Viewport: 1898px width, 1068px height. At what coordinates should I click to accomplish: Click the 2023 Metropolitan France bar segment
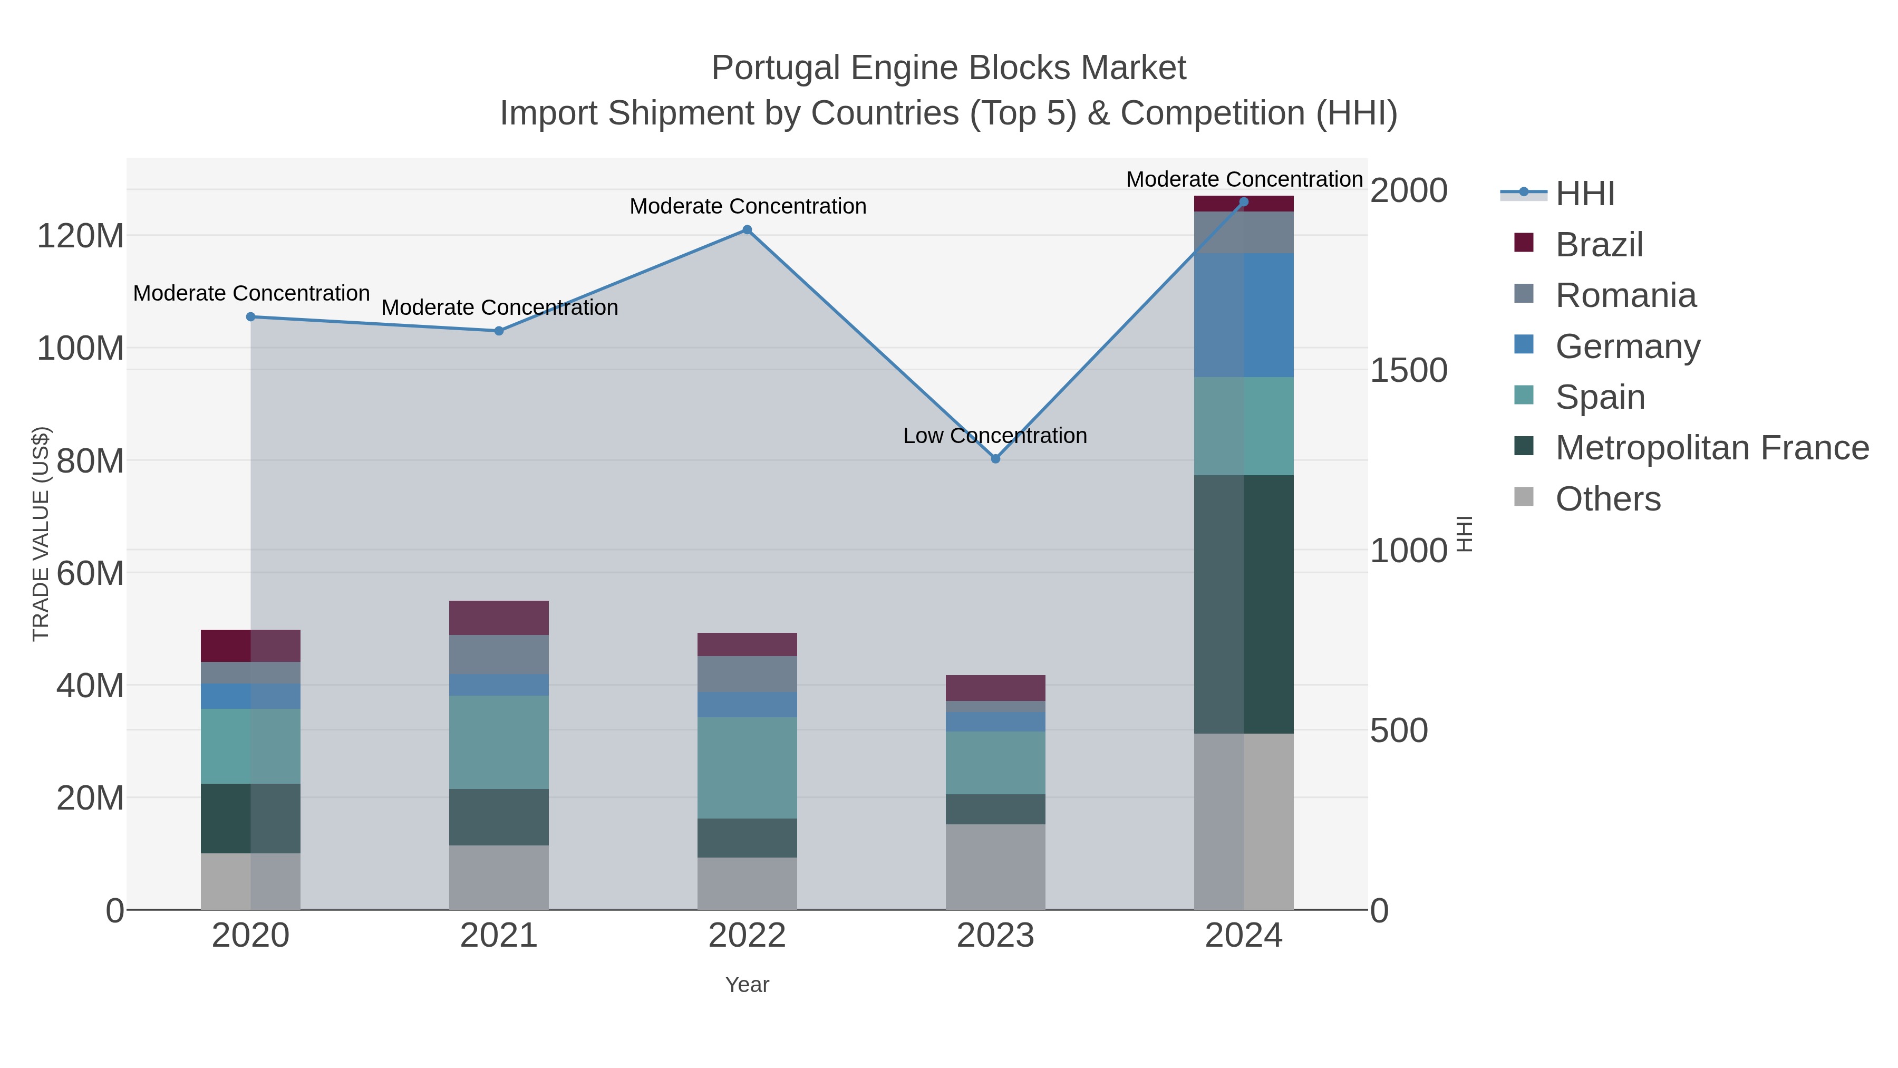(x=995, y=809)
